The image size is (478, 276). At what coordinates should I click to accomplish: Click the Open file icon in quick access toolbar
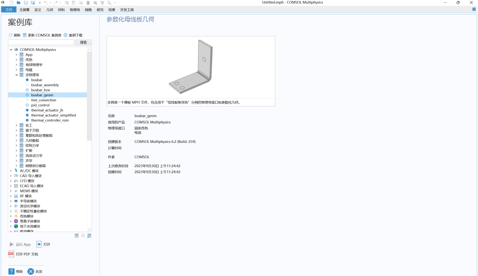pos(19,3)
